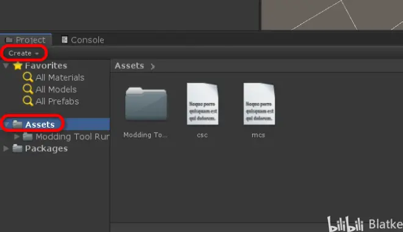Switch to the Console tab
This screenshot has width=403, height=232.
pyautogui.click(x=83, y=40)
